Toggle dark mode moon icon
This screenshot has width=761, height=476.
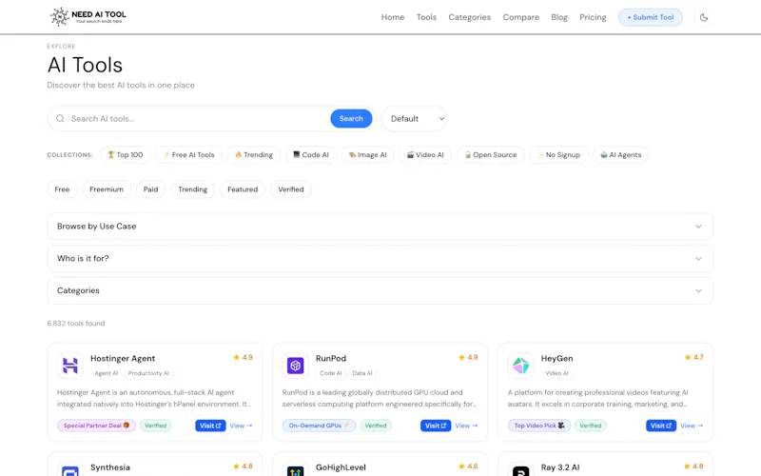click(x=704, y=17)
